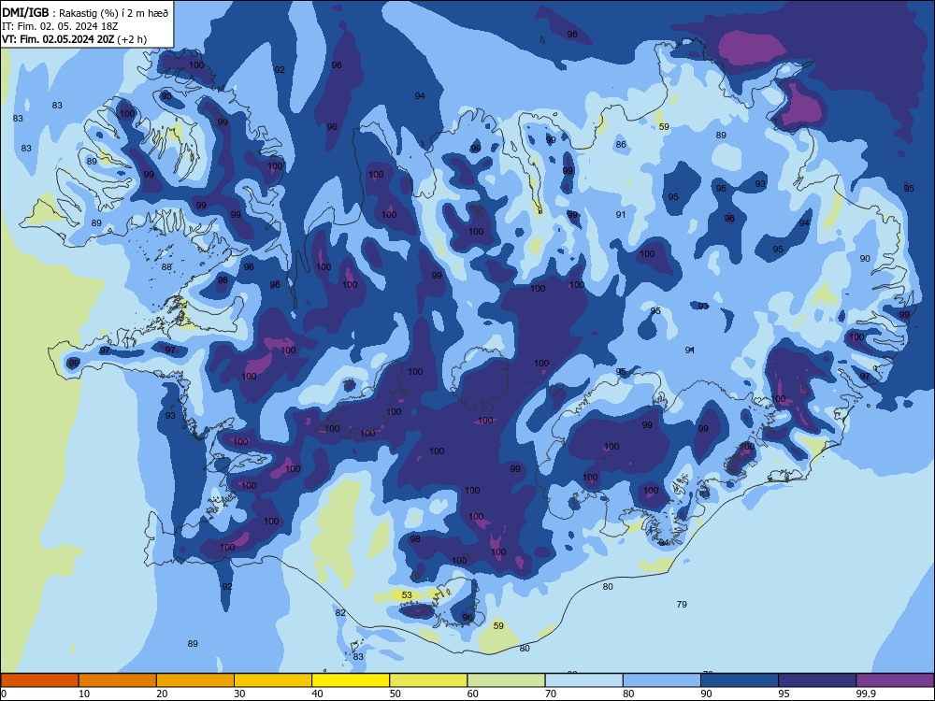Viewport: 935px width, 701px height.
Task: Click the '53' humidity value on the map
Action: click(x=407, y=594)
